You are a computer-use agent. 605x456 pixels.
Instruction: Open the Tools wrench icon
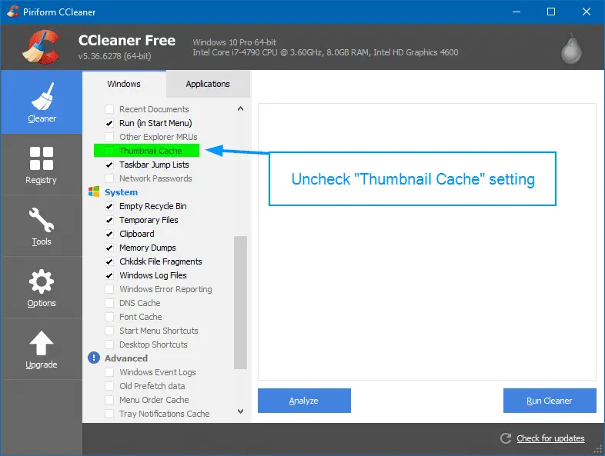(42, 220)
